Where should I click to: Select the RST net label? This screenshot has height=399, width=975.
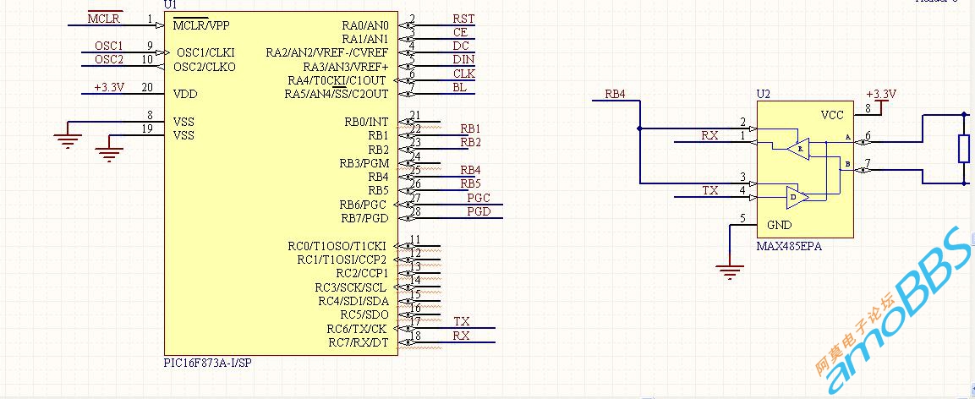coord(464,19)
